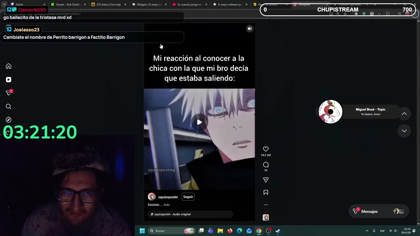The width and height of the screenshot is (420, 236).
Task: Mute or unmute the reel audio
Action: pyautogui.click(x=250, y=29)
